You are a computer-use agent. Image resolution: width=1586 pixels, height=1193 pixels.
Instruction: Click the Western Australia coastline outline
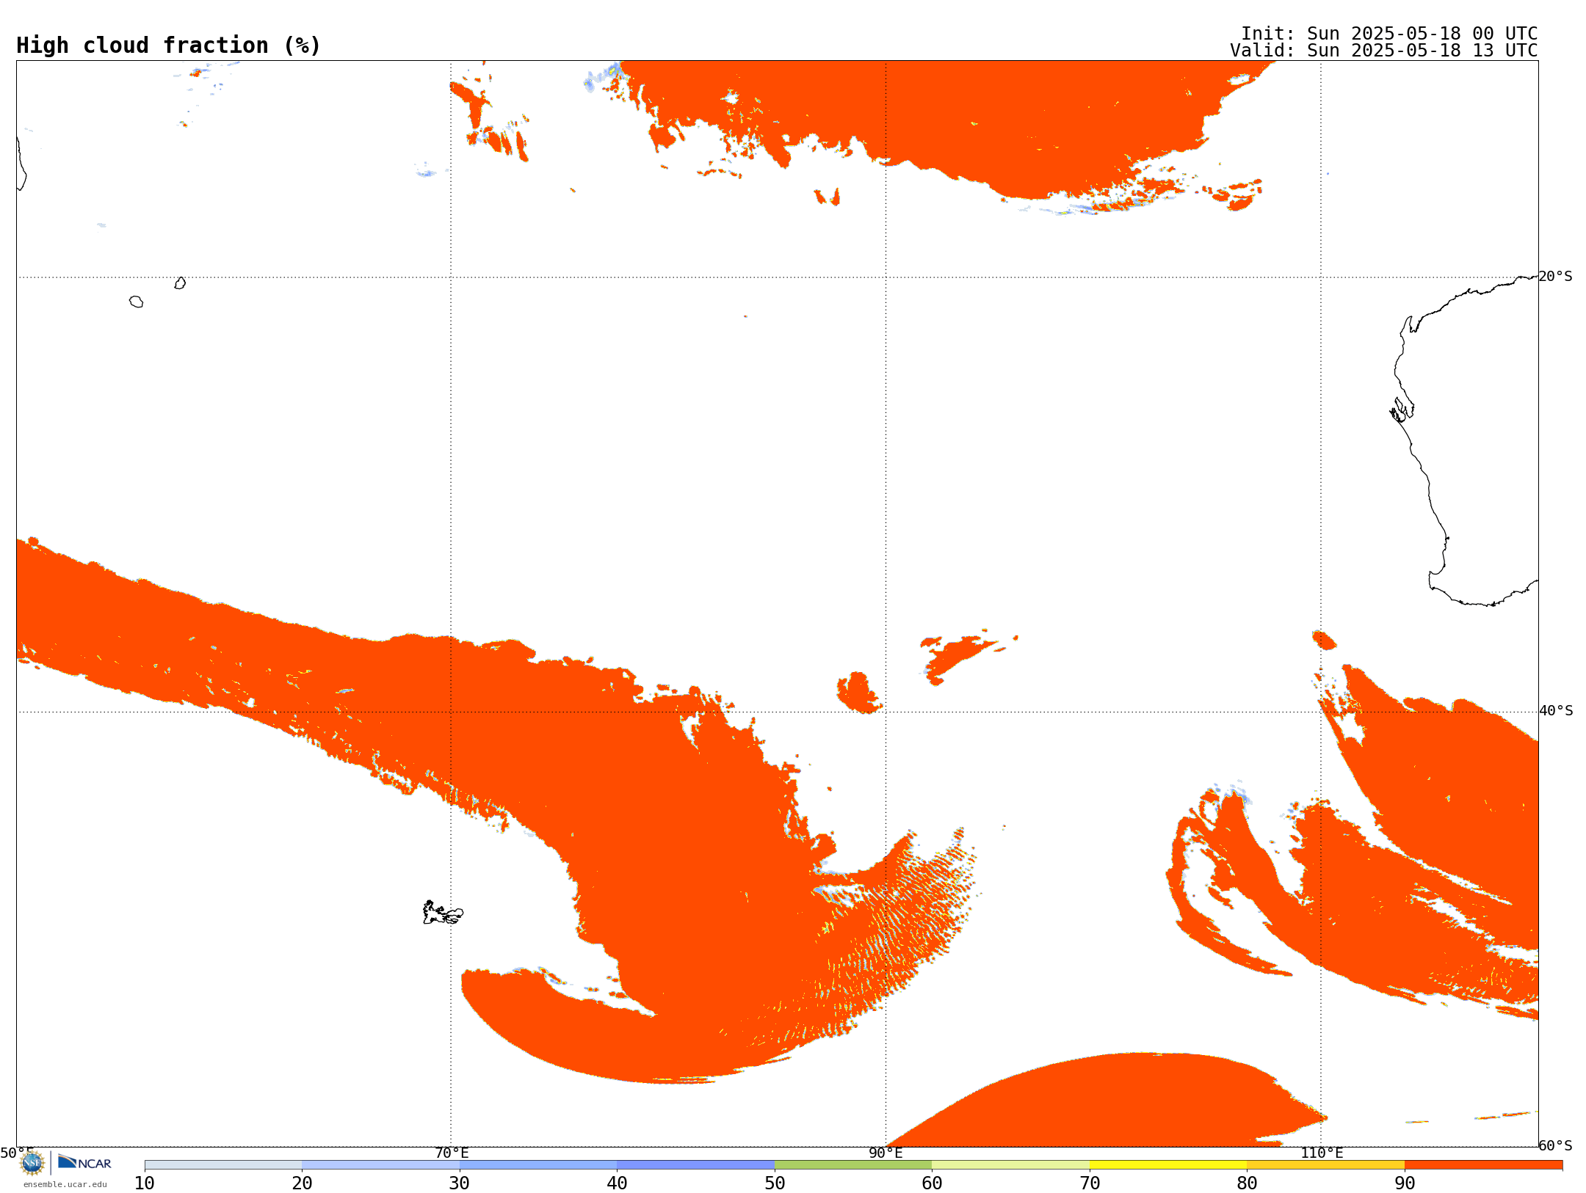point(1465,440)
